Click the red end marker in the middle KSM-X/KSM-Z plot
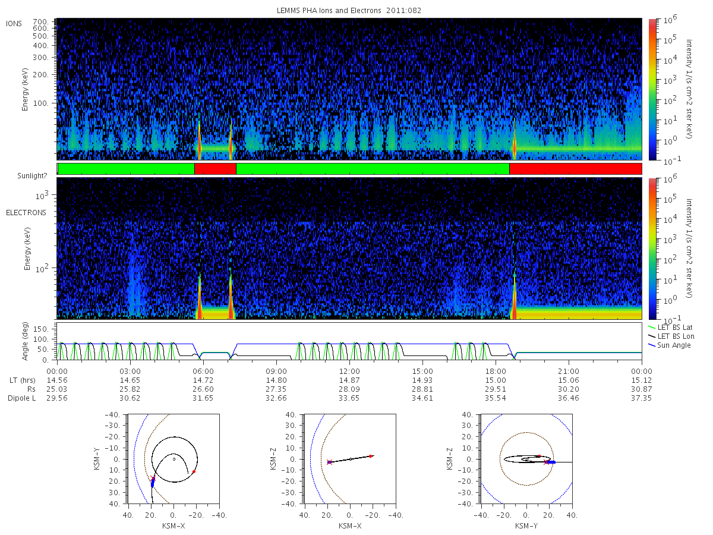The width and height of the screenshot is (713, 535). tap(370, 456)
